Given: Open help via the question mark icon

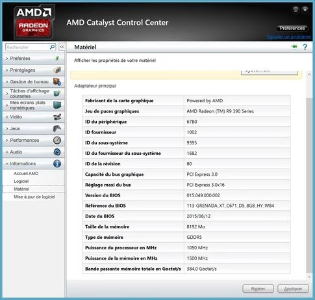Looking at the screenshot, I should pyautogui.click(x=305, y=47).
